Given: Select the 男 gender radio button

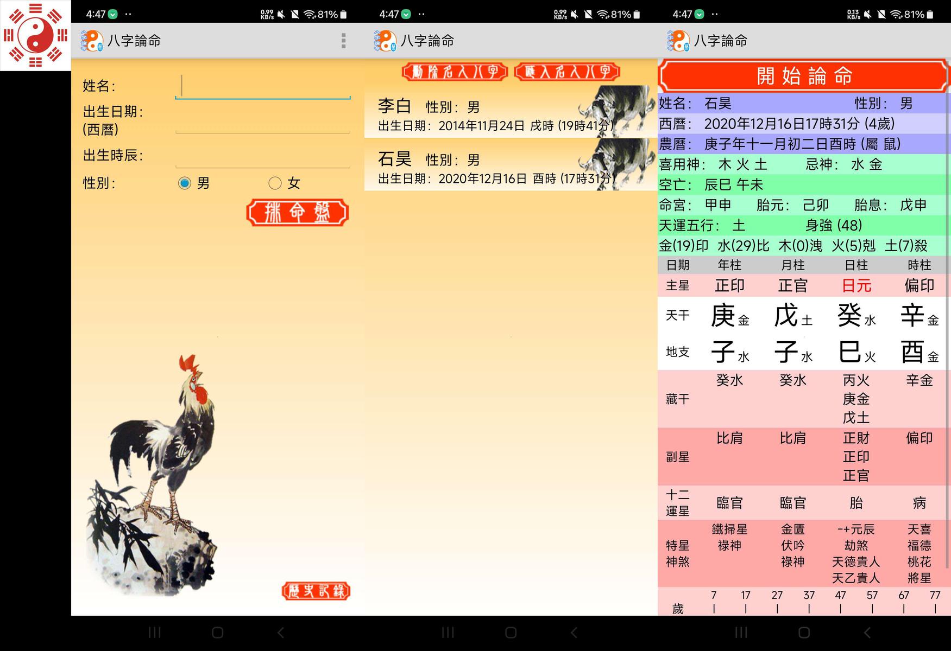Looking at the screenshot, I should 185,183.
